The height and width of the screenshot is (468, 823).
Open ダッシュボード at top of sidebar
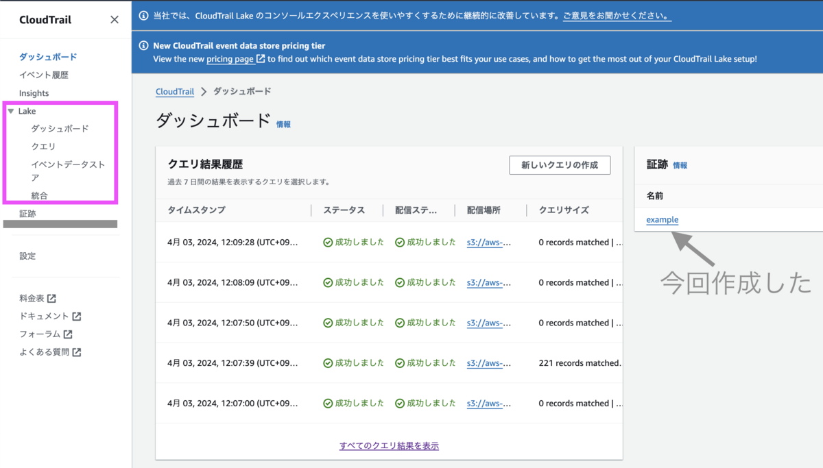[48, 57]
